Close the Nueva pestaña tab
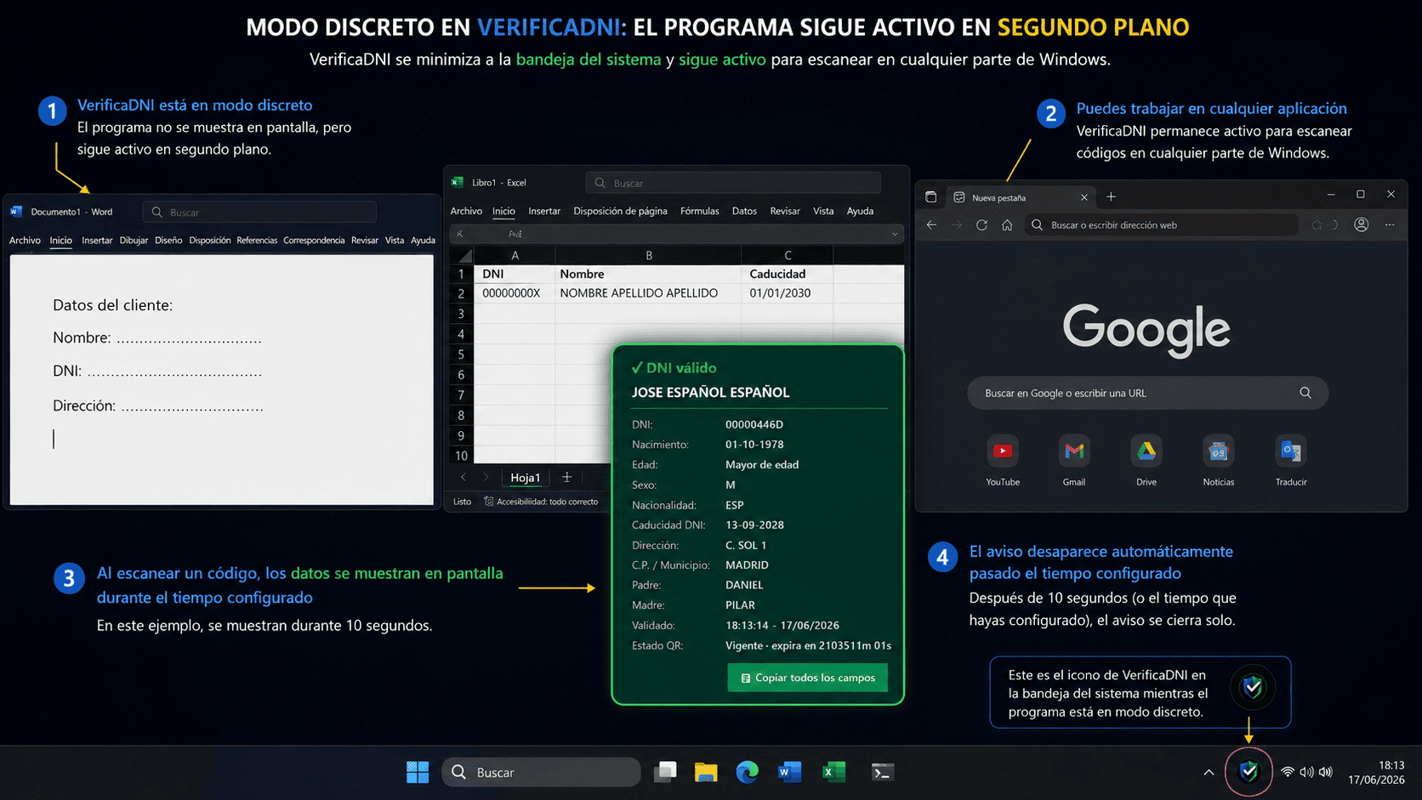This screenshot has height=800, width=1422. 1084,197
